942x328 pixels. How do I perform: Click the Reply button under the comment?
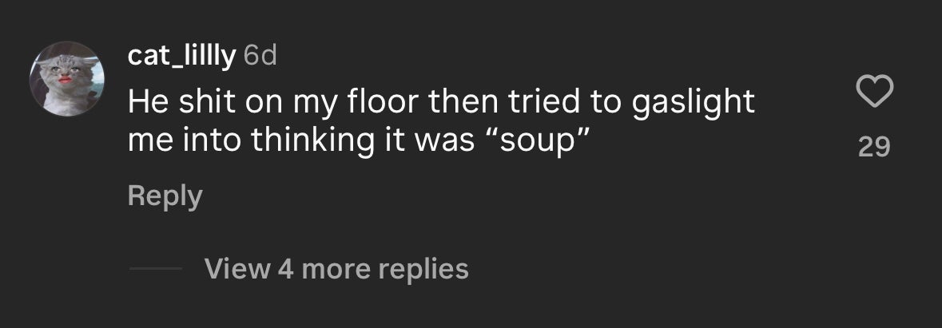(165, 196)
